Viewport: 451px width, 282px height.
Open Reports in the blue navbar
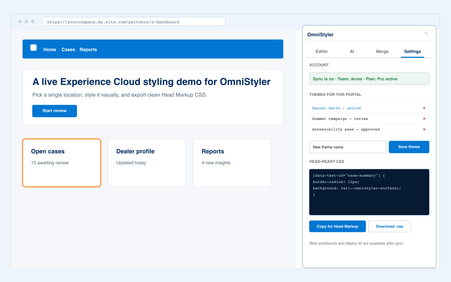pos(88,50)
